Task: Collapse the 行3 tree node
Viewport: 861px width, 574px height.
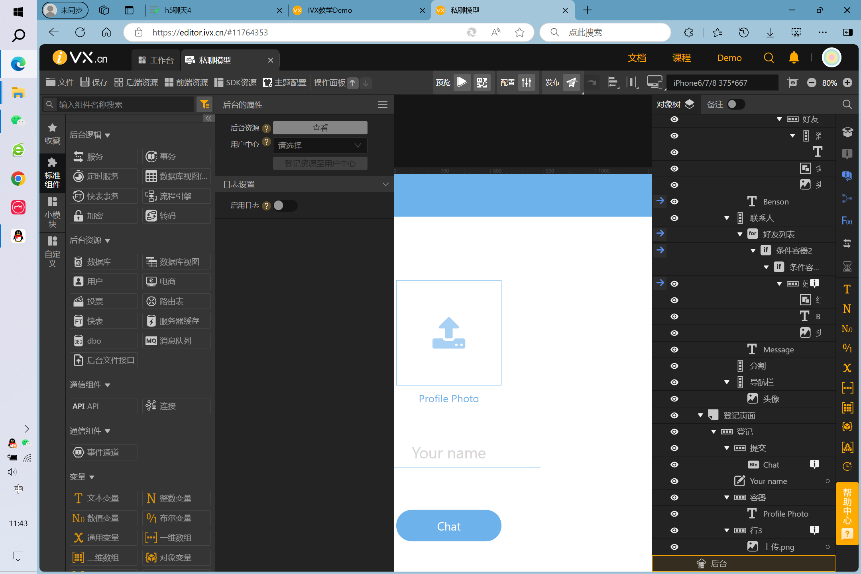Action: tap(727, 531)
